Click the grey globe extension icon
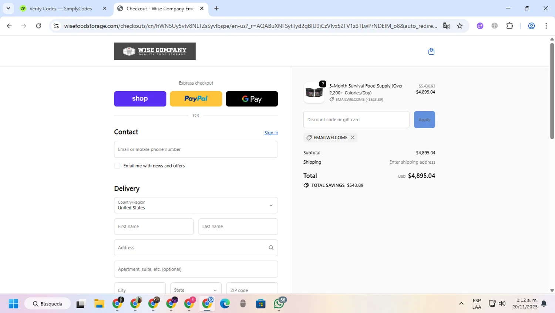This screenshot has width=555, height=313. tap(495, 26)
